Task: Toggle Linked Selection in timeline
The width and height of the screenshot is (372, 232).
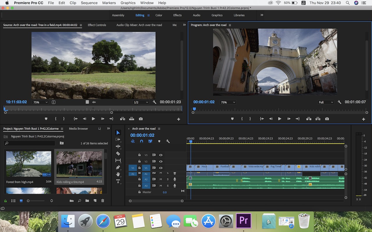Action: (150, 141)
